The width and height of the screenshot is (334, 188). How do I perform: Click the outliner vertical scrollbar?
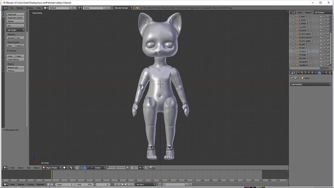coord(330,48)
